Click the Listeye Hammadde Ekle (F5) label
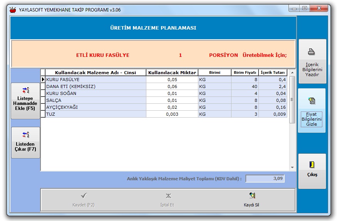337x221 pixels. click(25, 103)
